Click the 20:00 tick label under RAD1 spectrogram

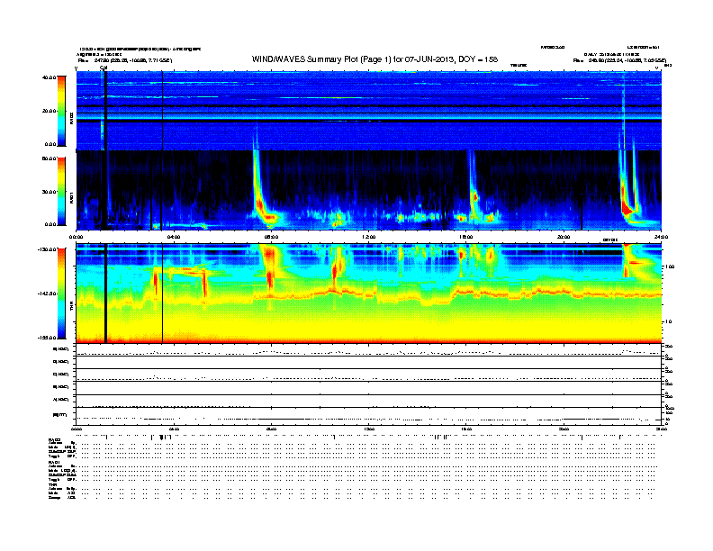(564, 237)
